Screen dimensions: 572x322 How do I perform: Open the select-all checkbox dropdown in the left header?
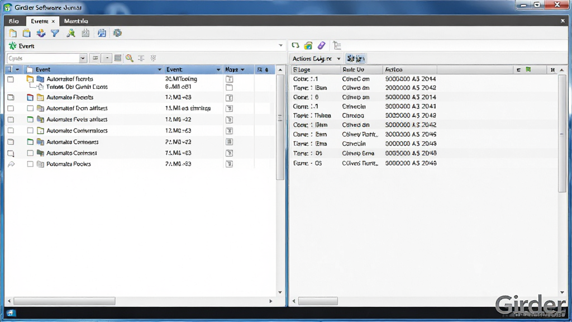(17, 69)
